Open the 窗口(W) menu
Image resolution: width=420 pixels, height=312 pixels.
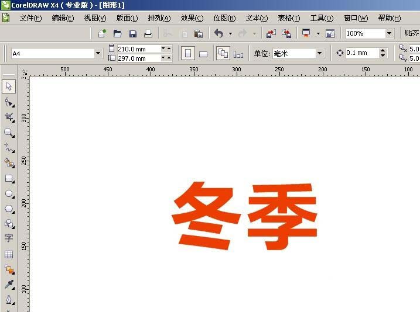click(x=356, y=18)
